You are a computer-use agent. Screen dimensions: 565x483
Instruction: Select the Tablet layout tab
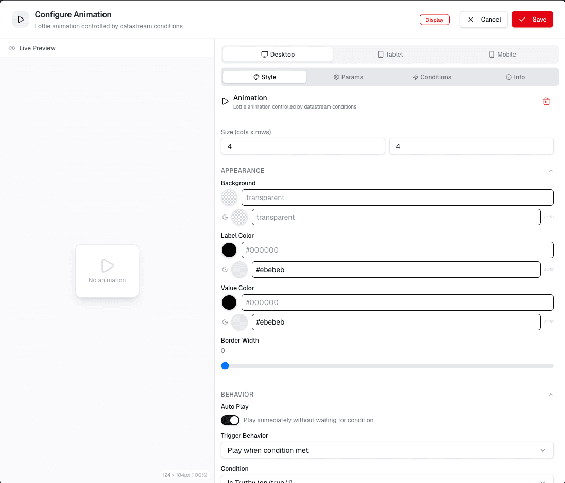pyautogui.click(x=390, y=55)
